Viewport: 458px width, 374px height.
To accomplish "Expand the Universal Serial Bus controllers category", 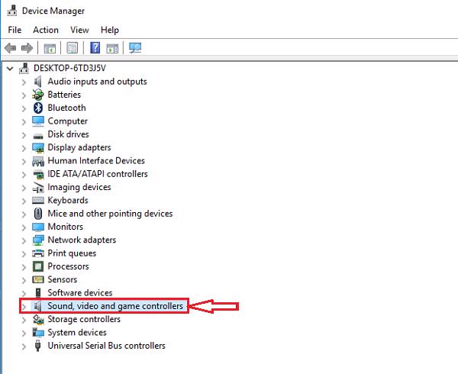I will (x=24, y=346).
